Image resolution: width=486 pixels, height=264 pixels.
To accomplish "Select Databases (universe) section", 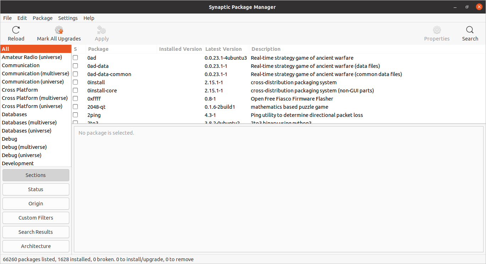I will [x=36, y=131].
